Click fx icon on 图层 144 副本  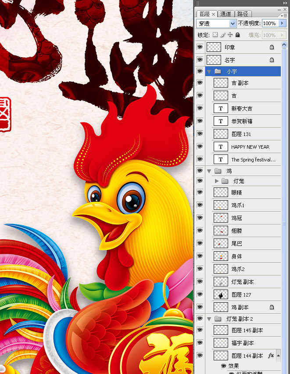(271, 356)
